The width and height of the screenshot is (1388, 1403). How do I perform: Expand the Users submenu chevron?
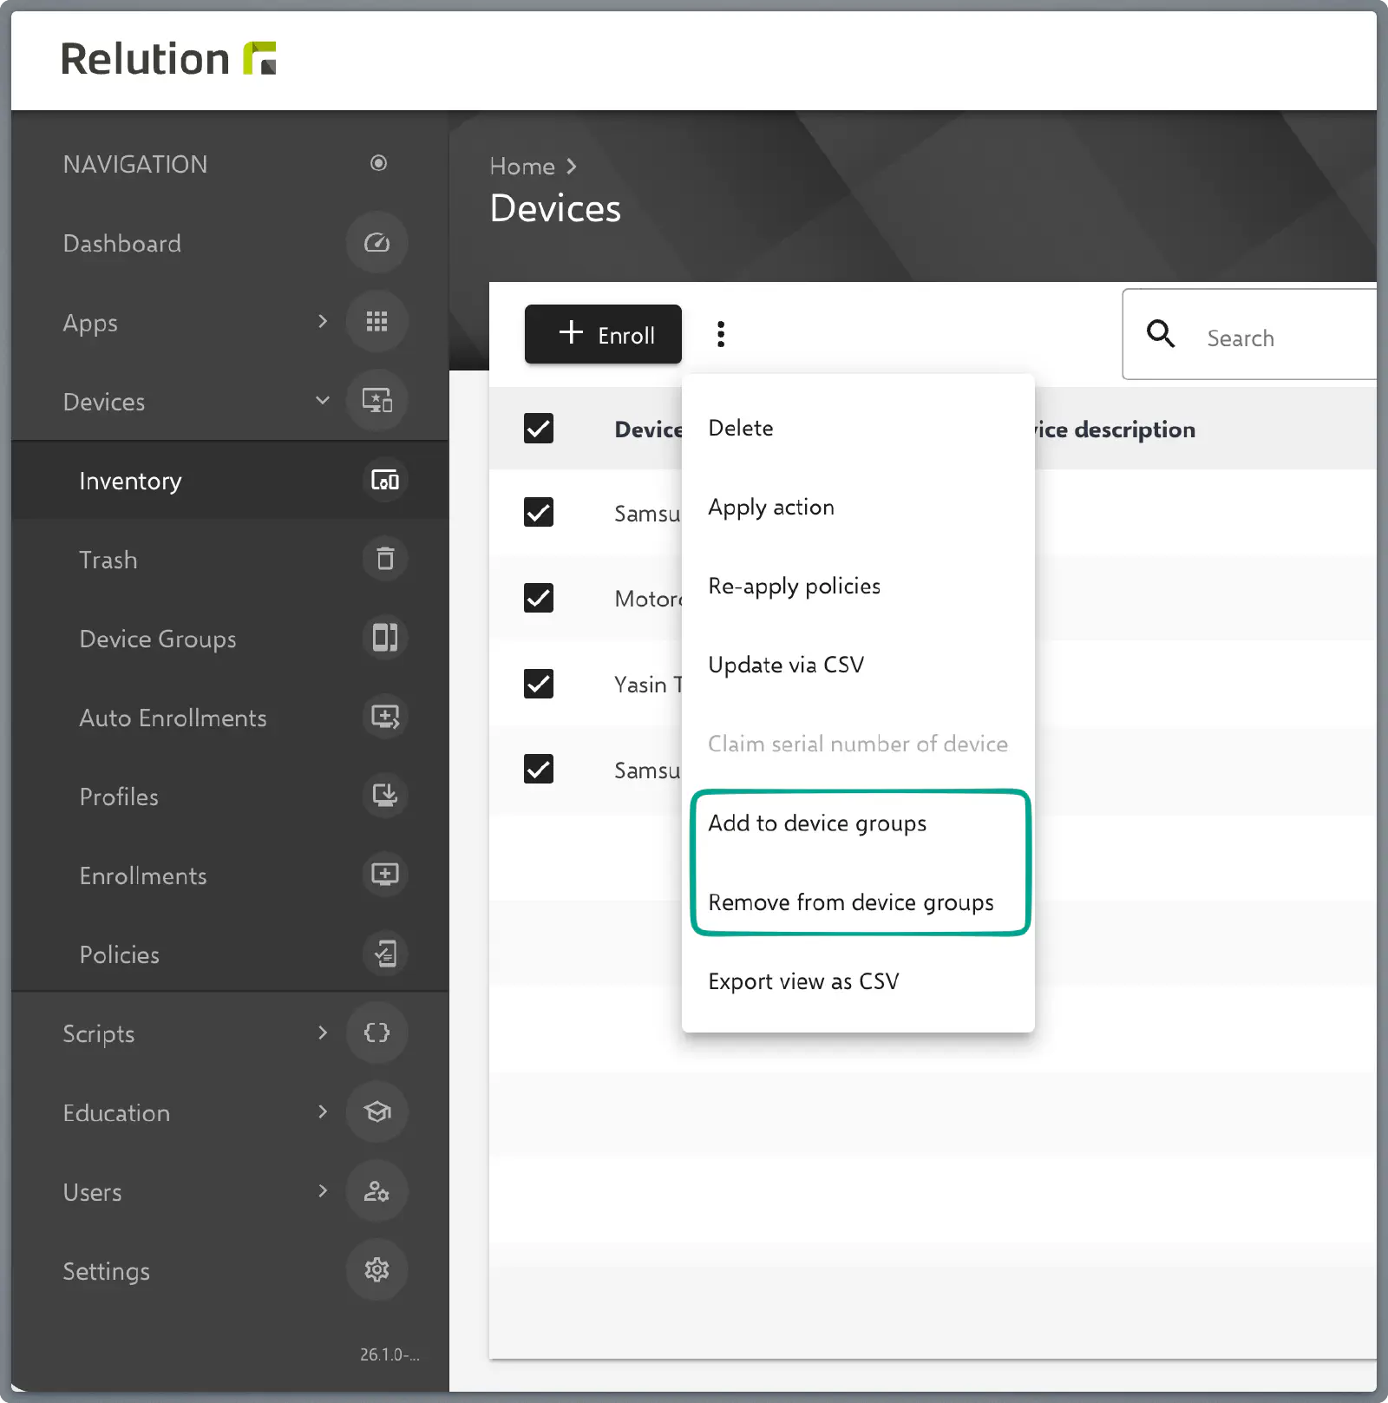[323, 1191]
